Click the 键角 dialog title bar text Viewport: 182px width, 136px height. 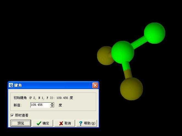pyautogui.click(x=18, y=85)
